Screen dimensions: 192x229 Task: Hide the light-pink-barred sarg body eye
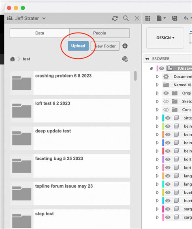(168, 217)
